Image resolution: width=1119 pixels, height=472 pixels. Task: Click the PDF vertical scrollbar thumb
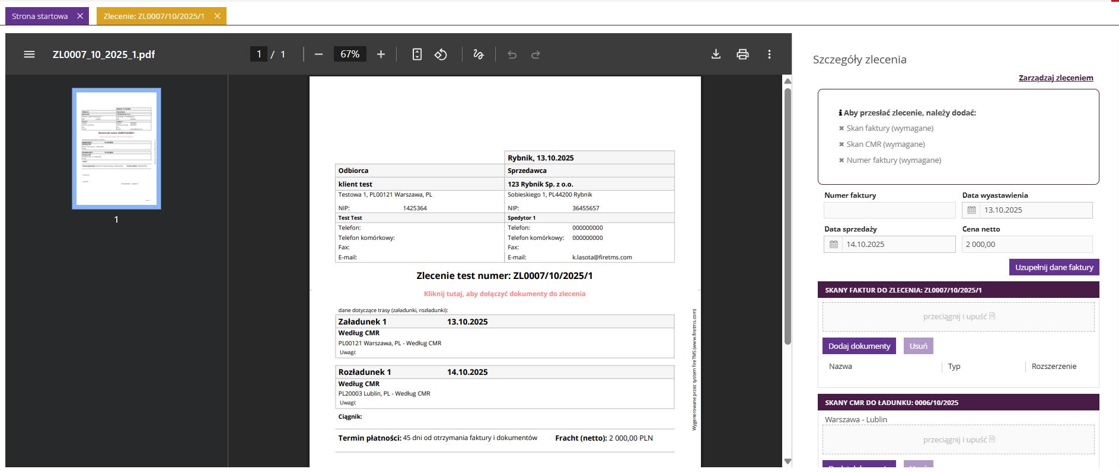pyautogui.click(x=788, y=216)
